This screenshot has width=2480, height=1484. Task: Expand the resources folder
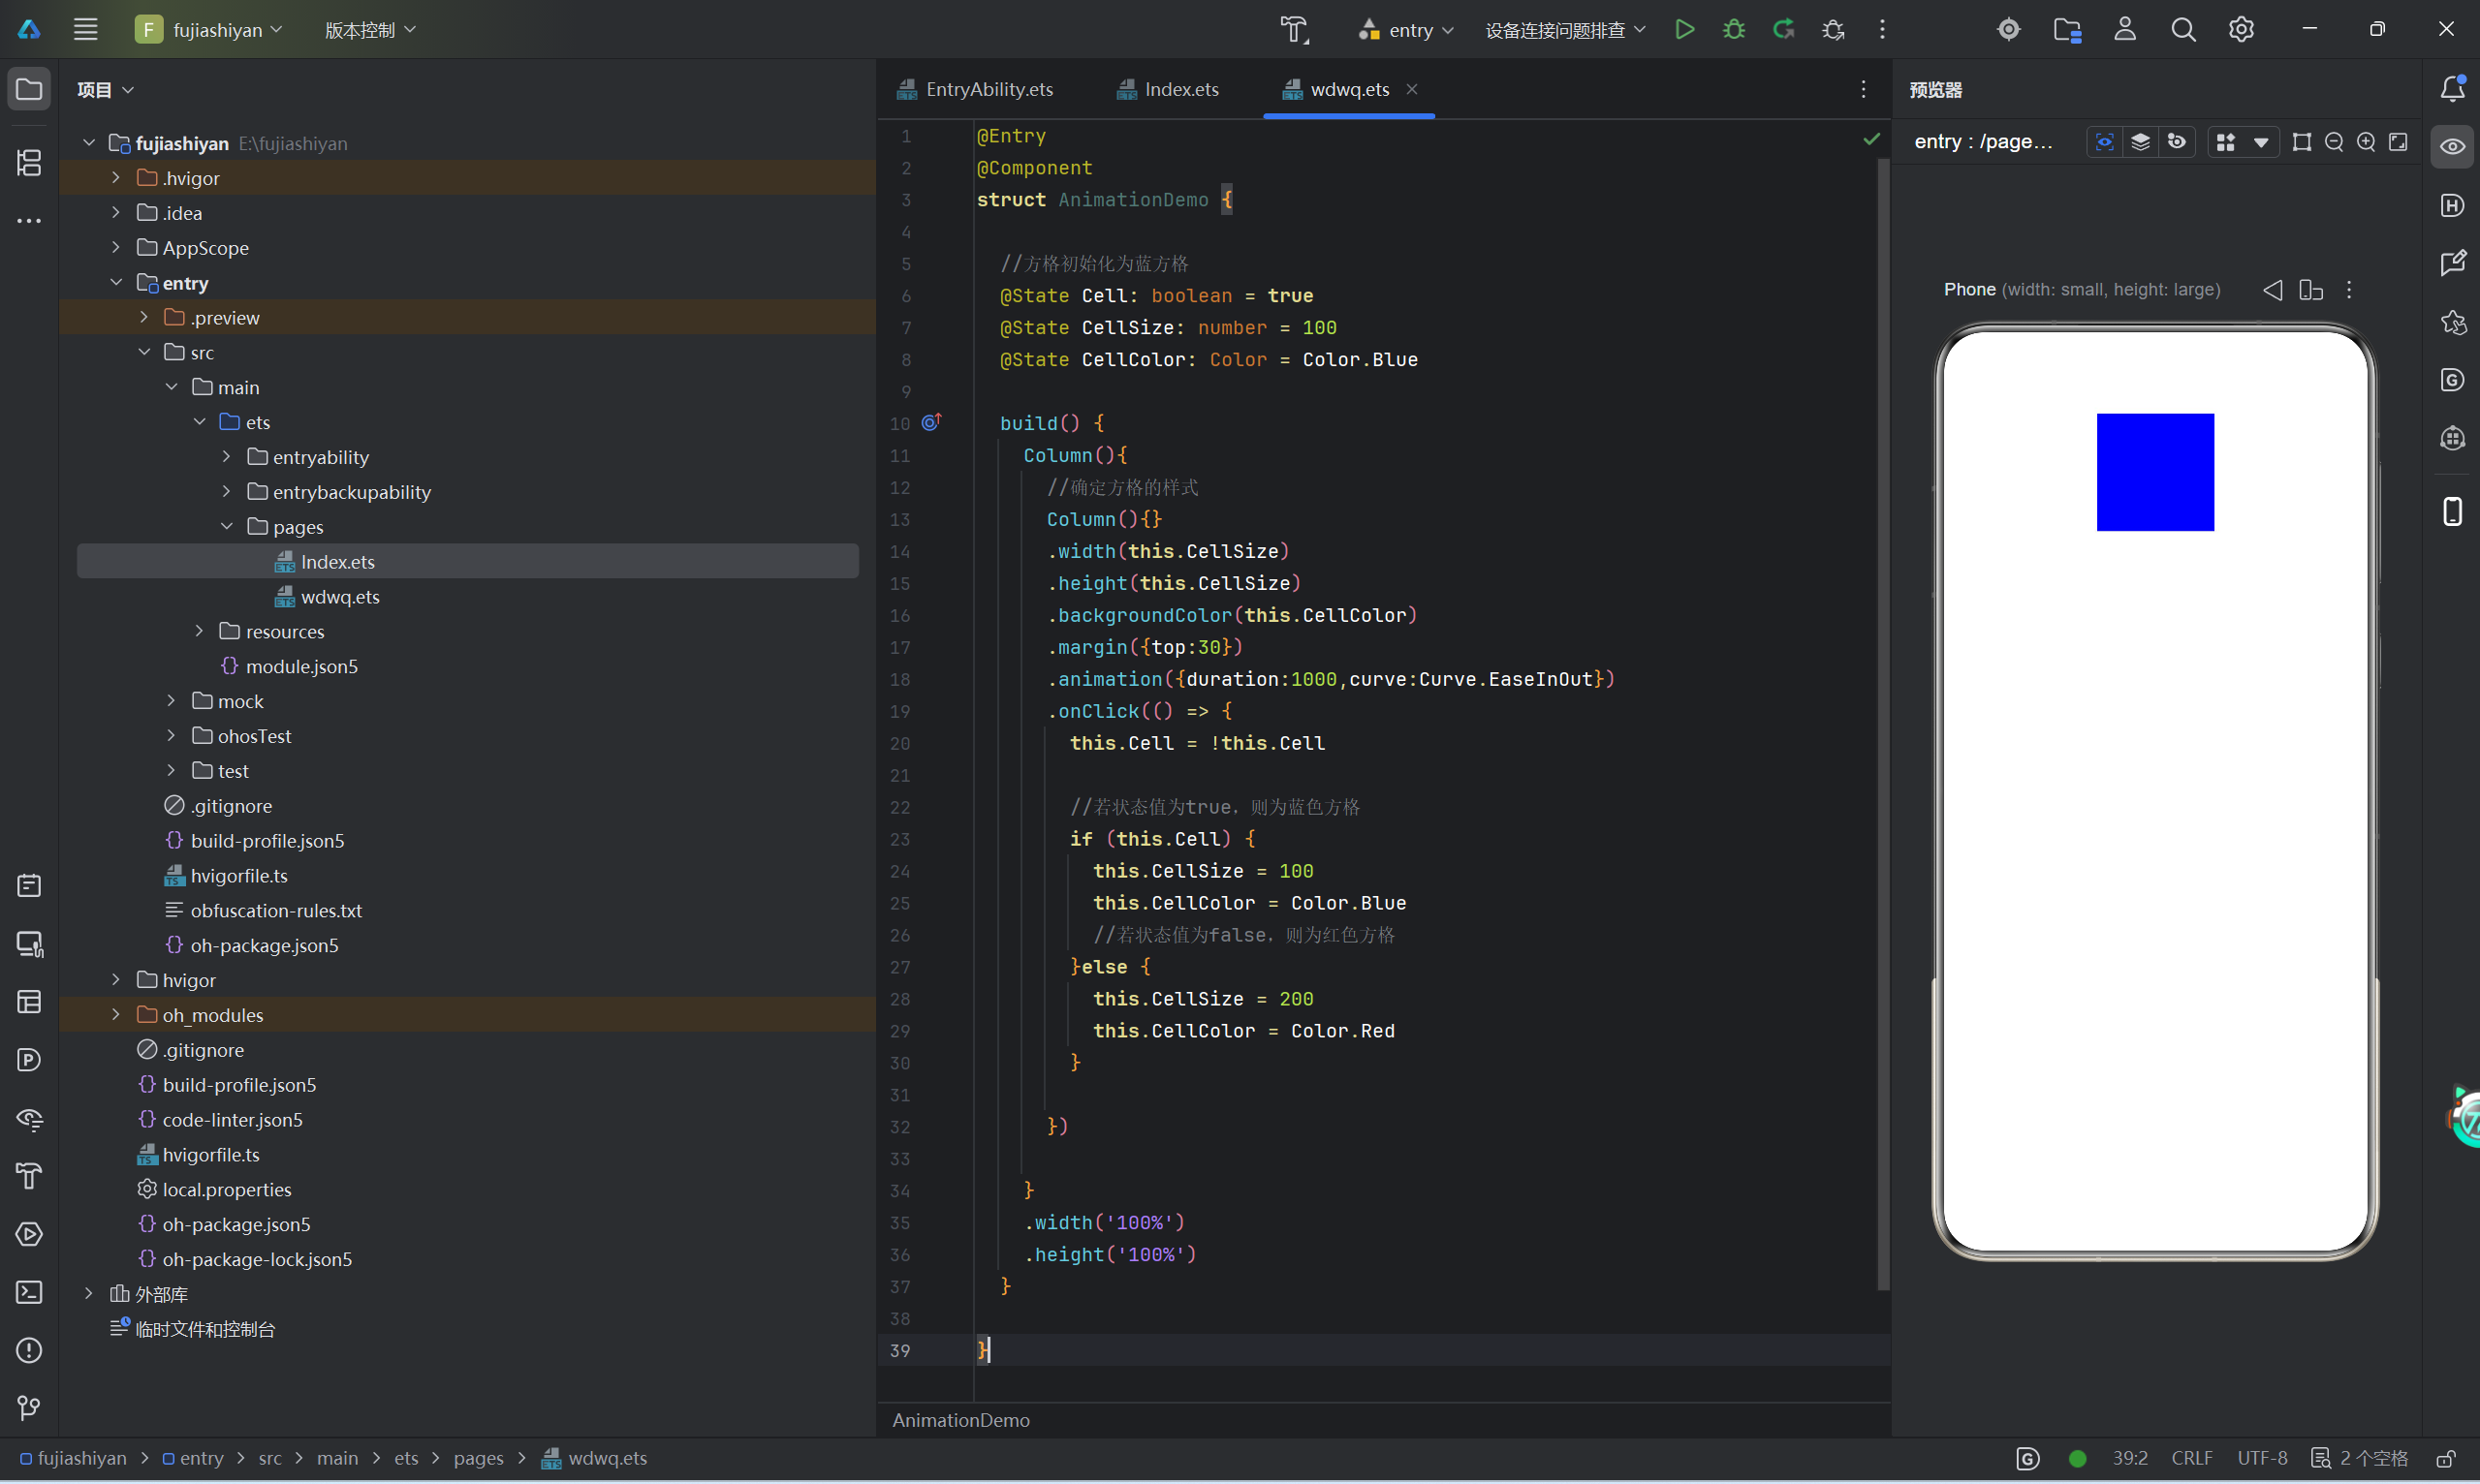pyautogui.click(x=199, y=631)
